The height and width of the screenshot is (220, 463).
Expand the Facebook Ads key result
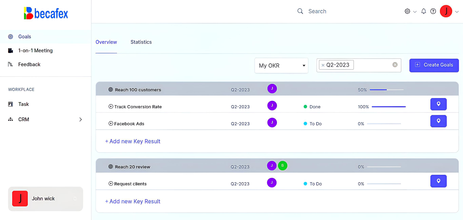pos(111,124)
